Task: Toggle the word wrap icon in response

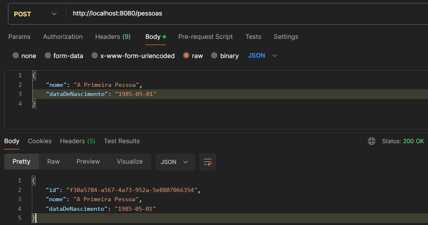Action: coord(208,162)
